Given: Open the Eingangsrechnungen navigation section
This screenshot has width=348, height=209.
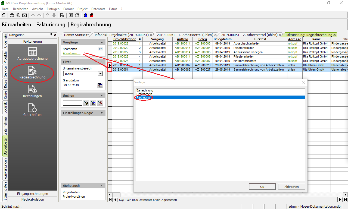Looking at the screenshot, I should tap(32, 194).
